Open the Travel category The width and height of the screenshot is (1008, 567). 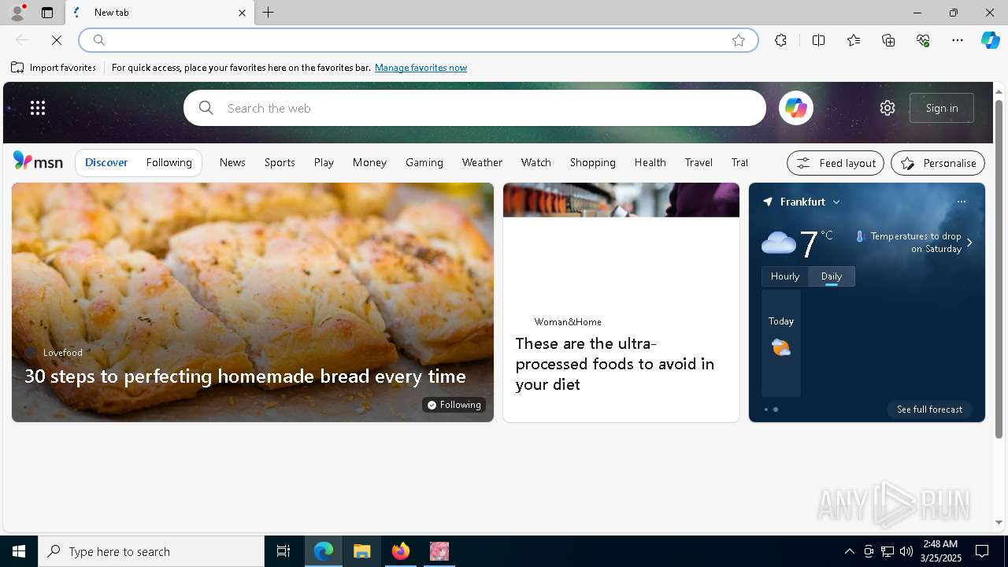699,162
